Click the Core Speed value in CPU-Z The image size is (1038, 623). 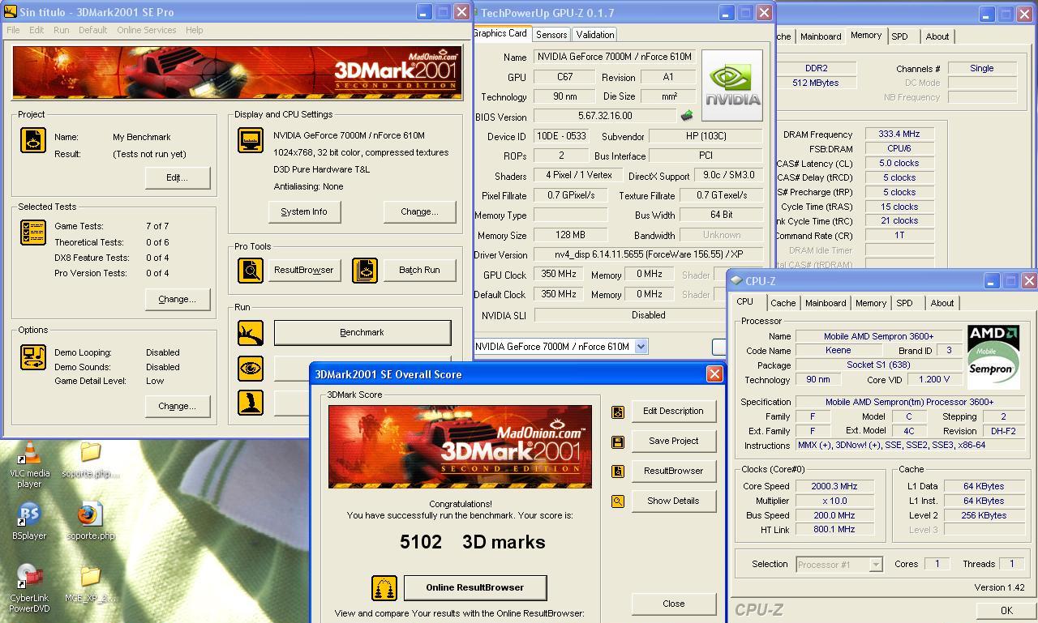tap(834, 486)
